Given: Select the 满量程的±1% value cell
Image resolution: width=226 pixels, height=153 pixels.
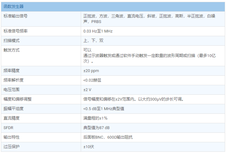Looking at the screenshot, I should (95, 118).
